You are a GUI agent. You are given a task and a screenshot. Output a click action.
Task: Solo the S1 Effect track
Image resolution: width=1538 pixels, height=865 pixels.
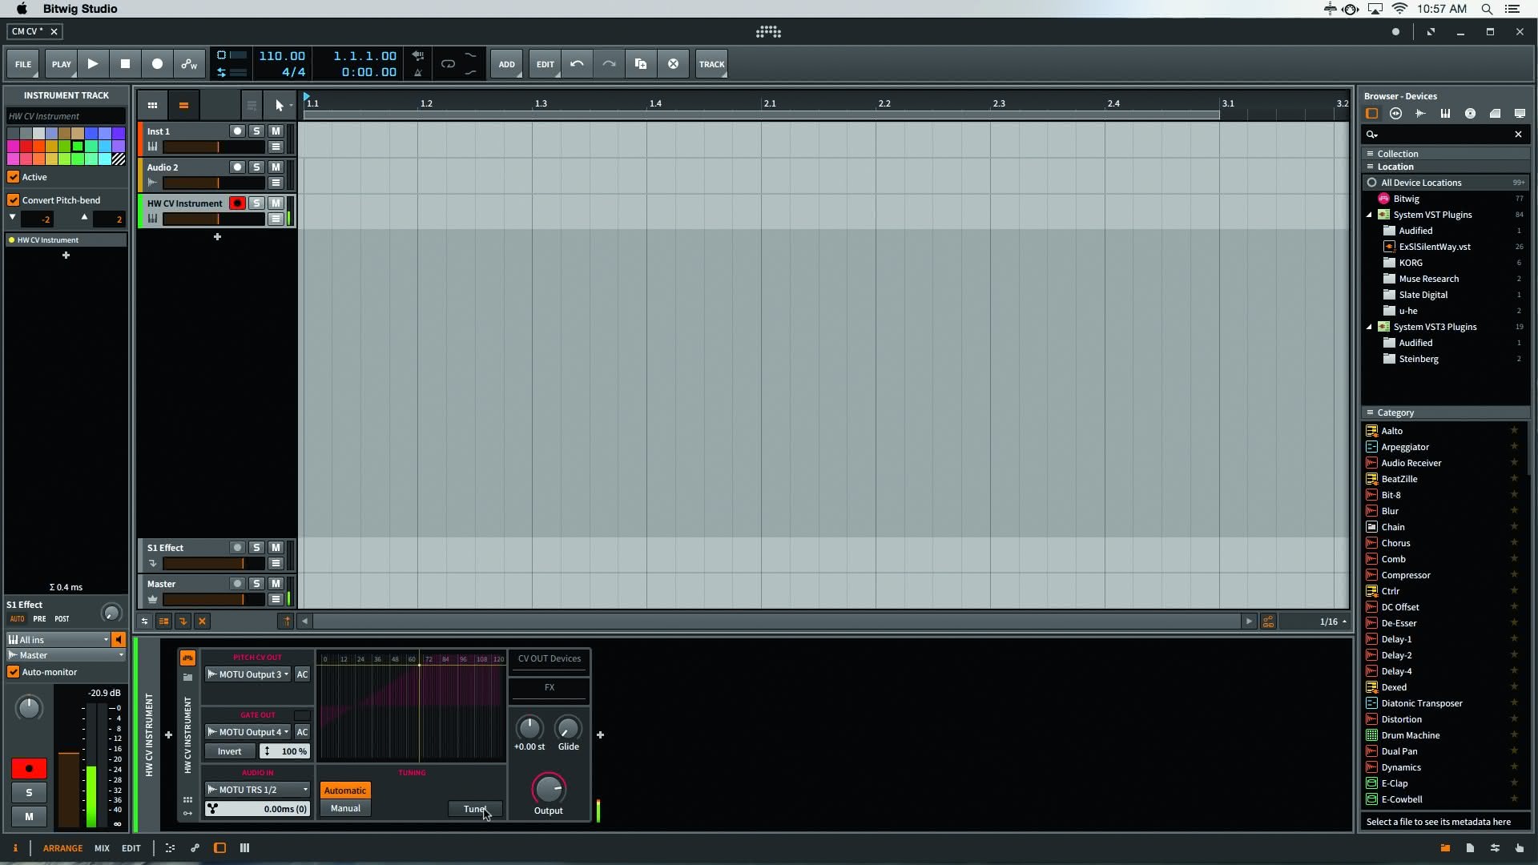pos(256,548)
